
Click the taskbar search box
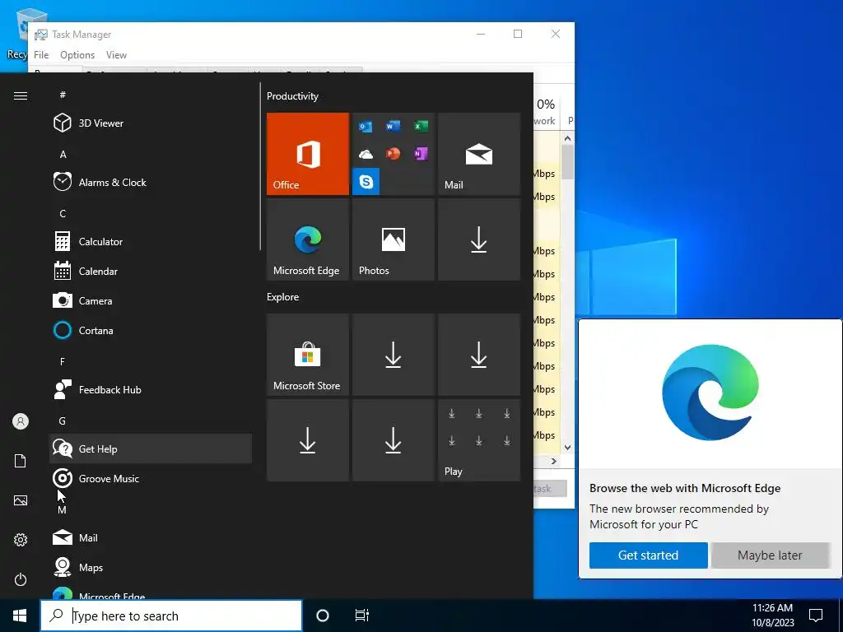(171, 616)
